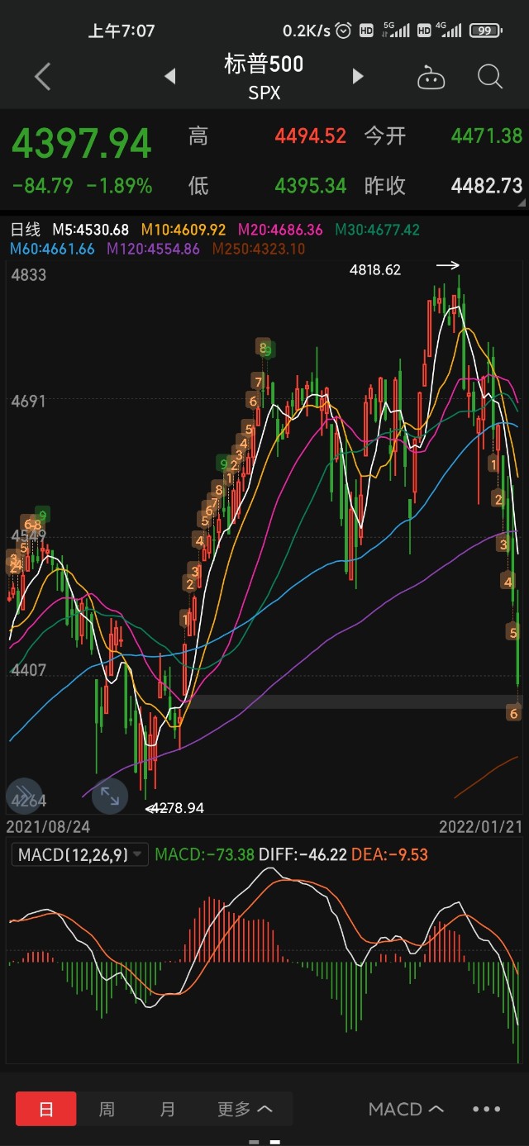Open the MACD(12,26,9) parameter dropdown
The image size is (529, 1146).
tap(79, 854)
